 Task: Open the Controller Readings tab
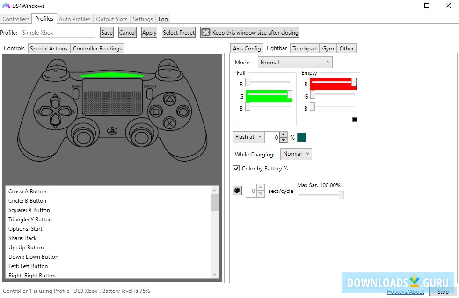(x=97, y=48)
